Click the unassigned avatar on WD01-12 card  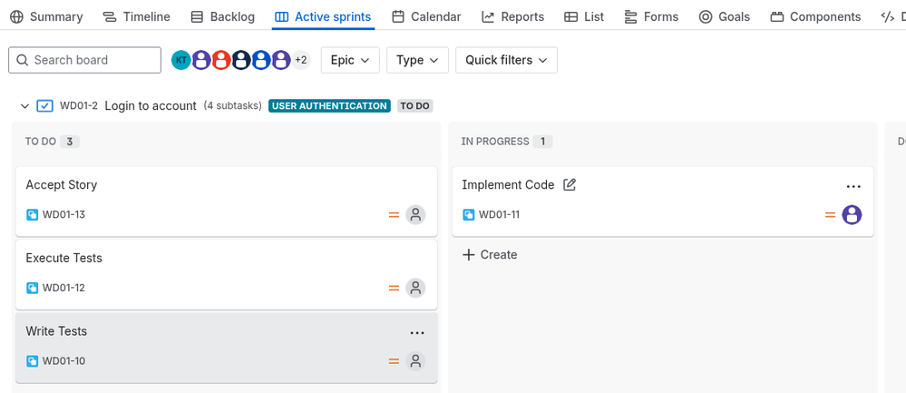[x=415, y=288]
